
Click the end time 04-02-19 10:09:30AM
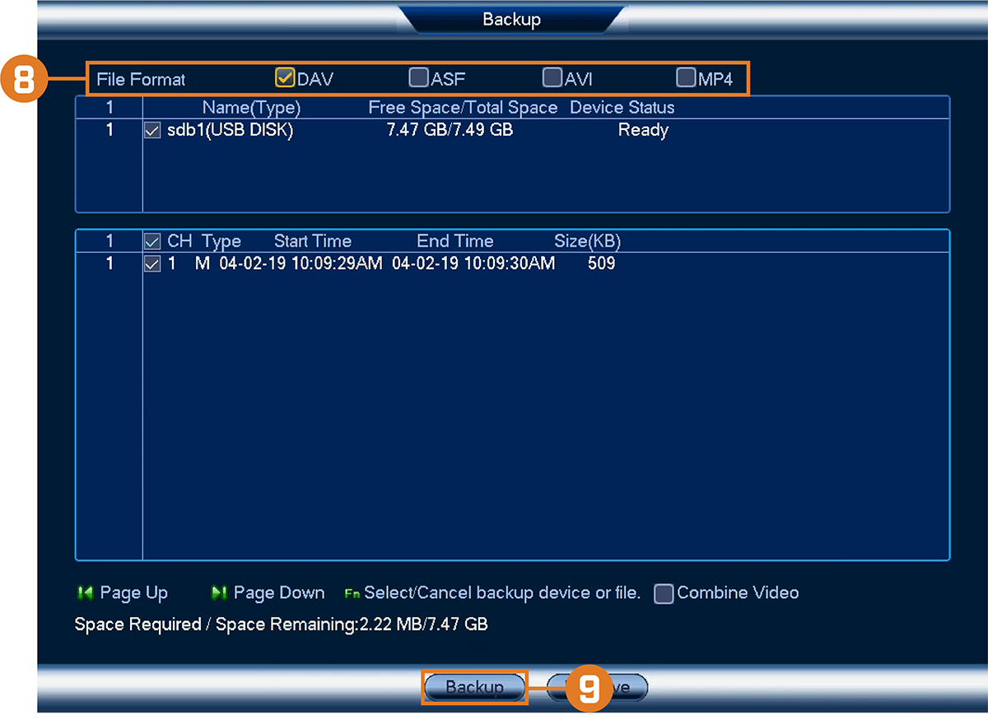tap(473, 263)
